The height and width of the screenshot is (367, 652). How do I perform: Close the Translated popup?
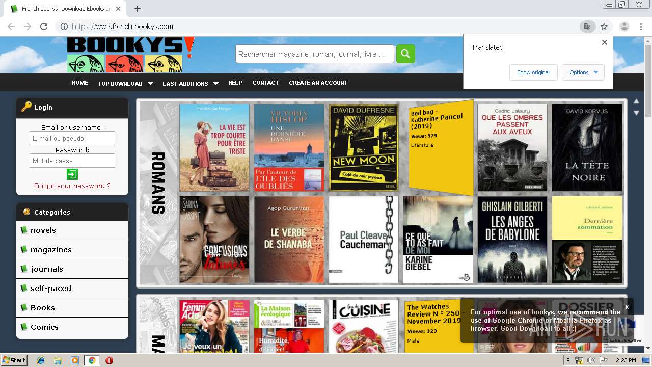[x=605, y=42]
